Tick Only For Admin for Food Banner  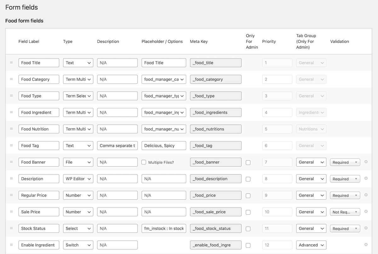pyautogui.click(x=248, y=162)
